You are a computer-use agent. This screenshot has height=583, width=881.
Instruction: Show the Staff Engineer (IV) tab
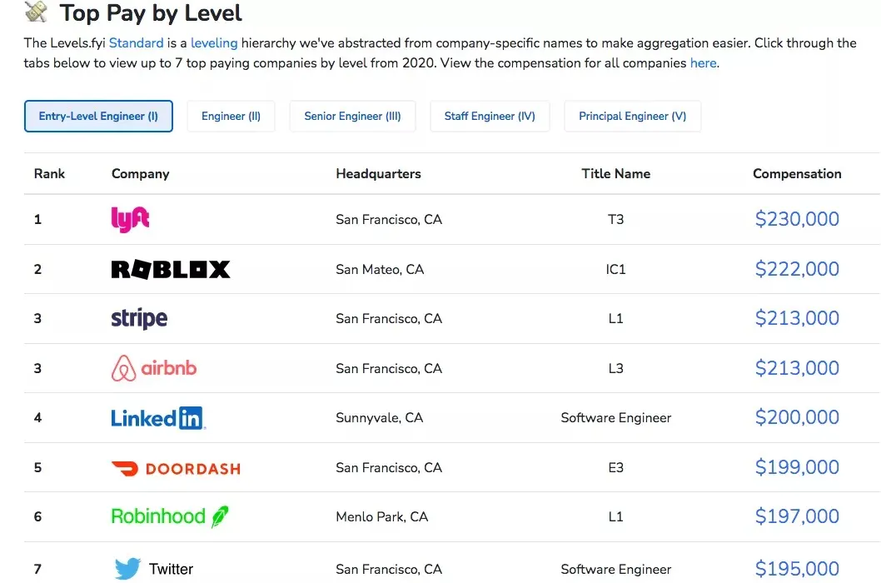coord(490,117)
